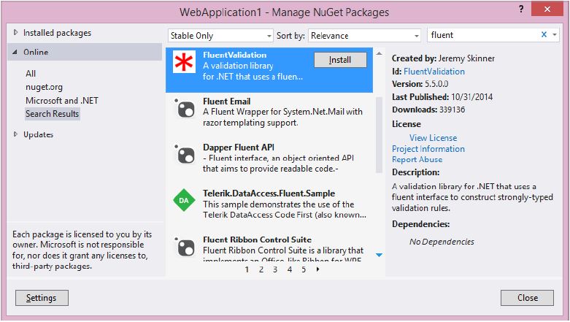
Task: Select the Fluent Email package title
Action: (x=226, y=101)
